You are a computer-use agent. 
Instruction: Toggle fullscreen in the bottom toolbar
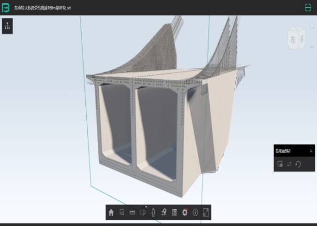(x=206, y=212)
